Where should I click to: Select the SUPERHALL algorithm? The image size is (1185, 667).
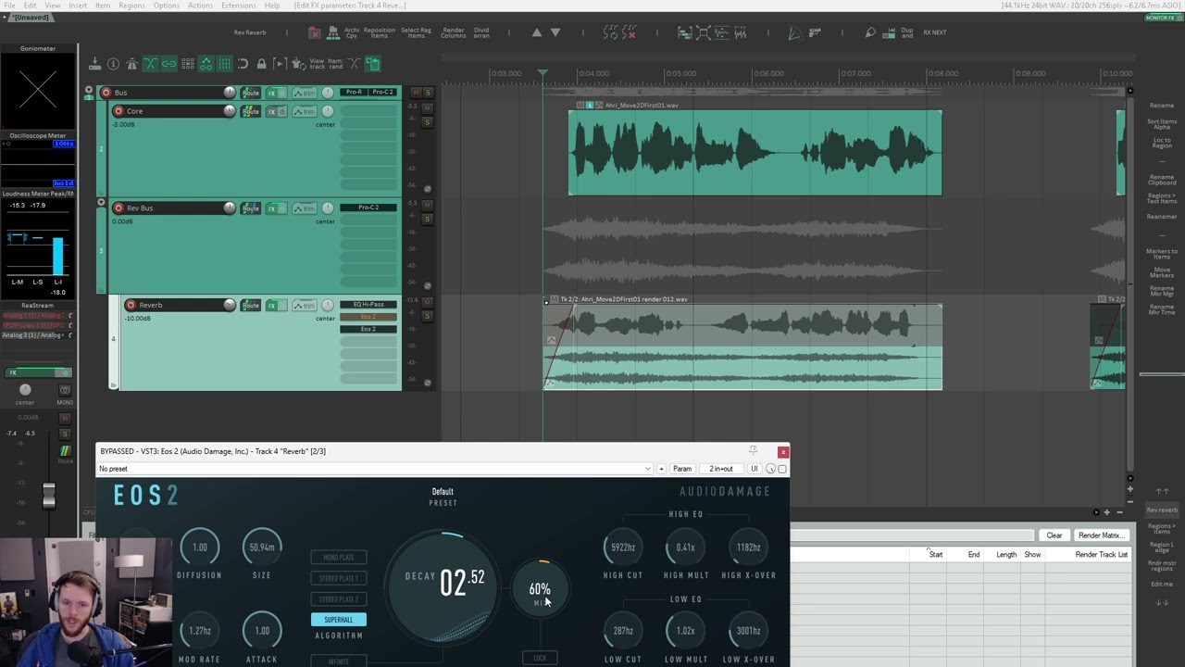pyautogui.click(x=339, y=620)
